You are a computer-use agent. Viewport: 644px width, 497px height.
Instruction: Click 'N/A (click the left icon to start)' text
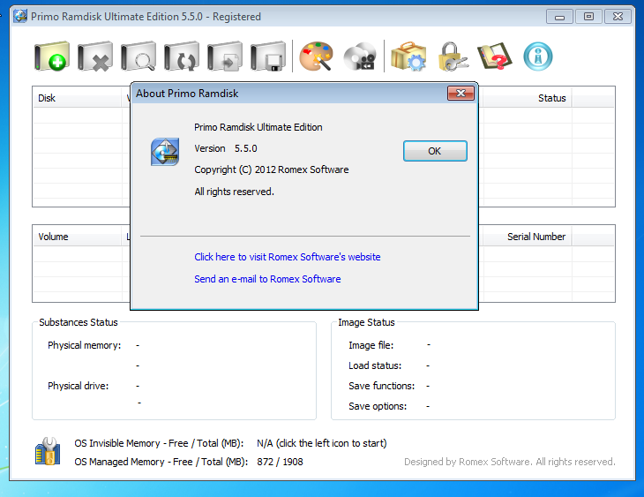(x=322, y=443)
